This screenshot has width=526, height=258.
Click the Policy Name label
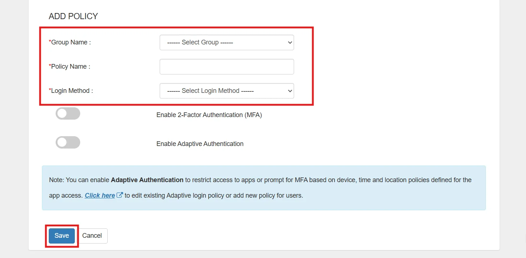point(69,66)
